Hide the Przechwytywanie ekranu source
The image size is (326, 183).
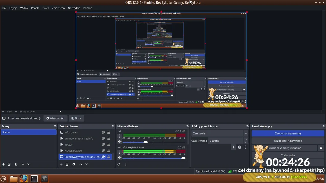coord(103,157)
